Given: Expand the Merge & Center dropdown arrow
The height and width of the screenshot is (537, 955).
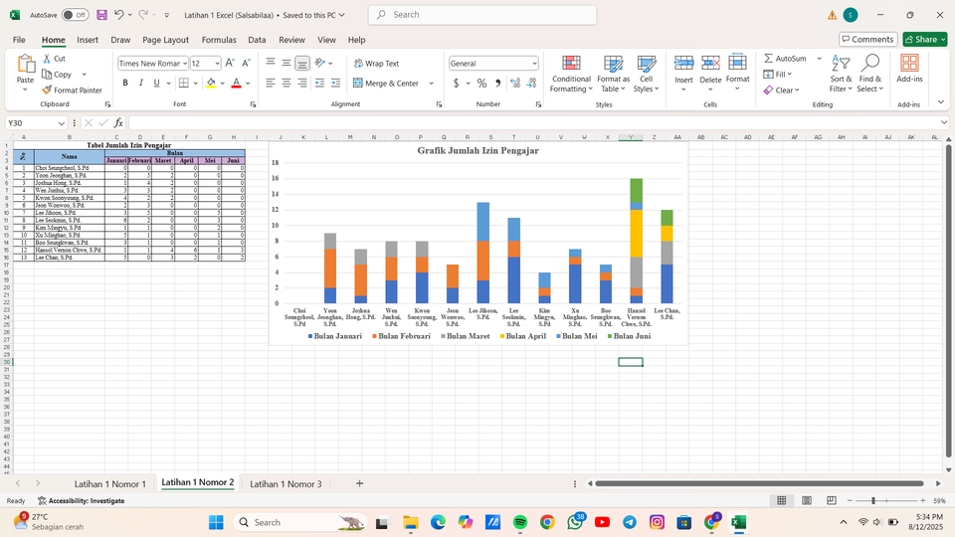Looking at the screenshot, I should point(431,83).
